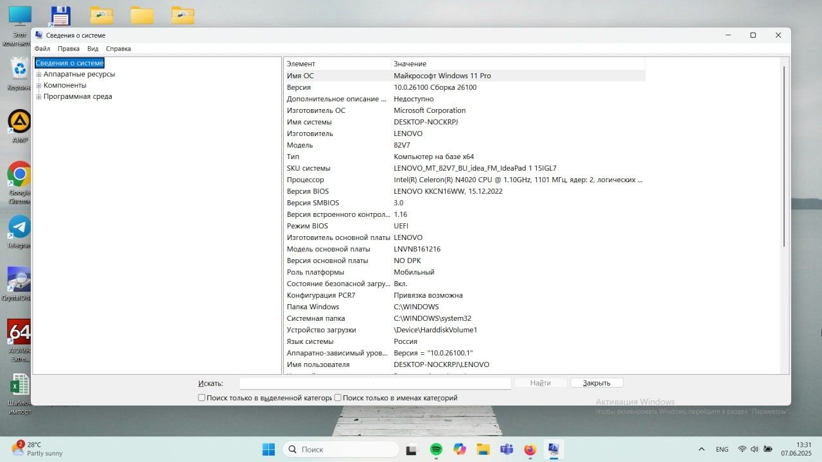The image size is (822, 462).
Task: Launch Google Chrome desktop shortcut
Action: point(19,182)
